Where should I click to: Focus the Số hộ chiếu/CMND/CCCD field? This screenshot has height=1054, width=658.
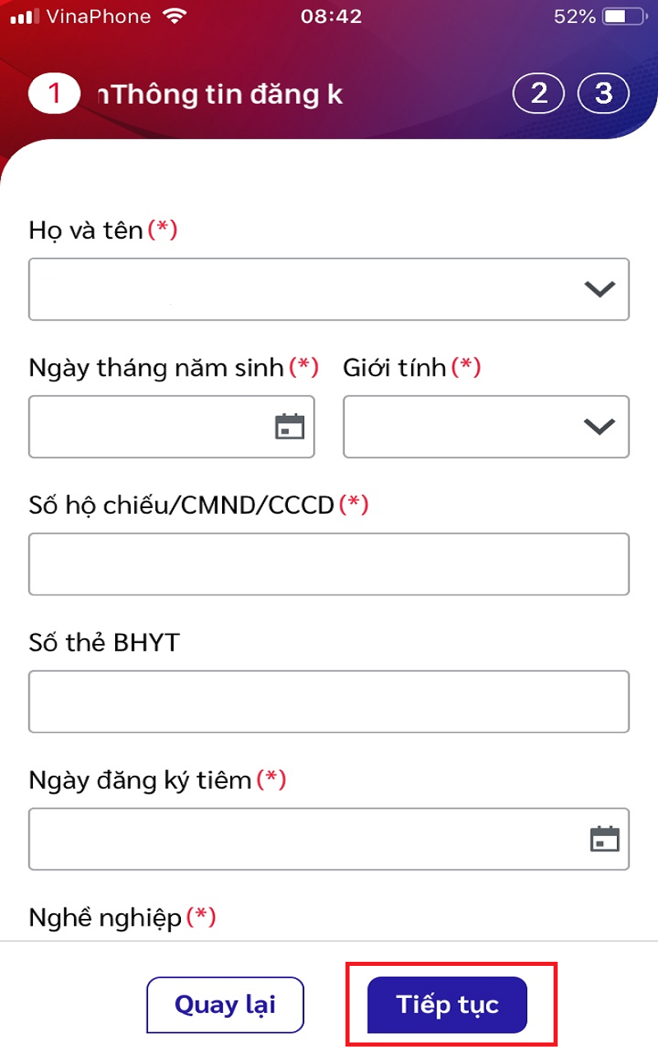pos(329,564)
